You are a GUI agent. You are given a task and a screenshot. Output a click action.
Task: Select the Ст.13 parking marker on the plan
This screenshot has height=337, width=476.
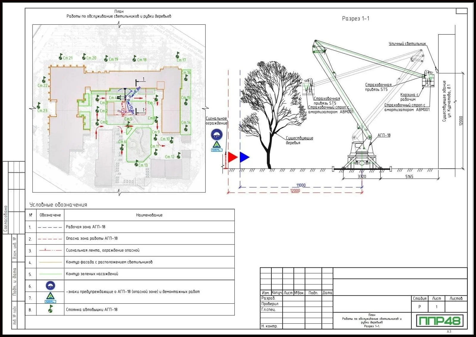[x=136, y=164]
